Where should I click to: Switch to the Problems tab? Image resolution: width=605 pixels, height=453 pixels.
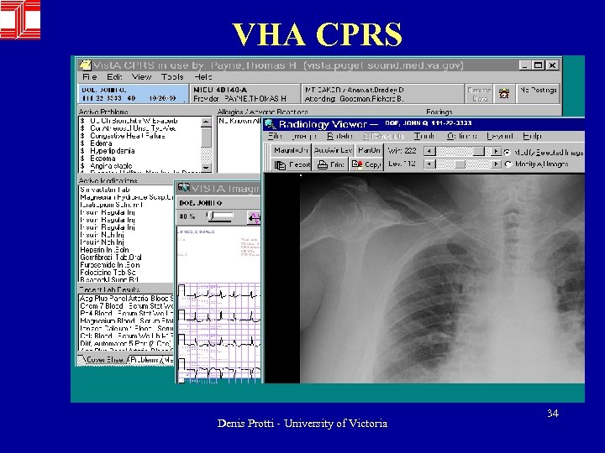click(x=144, y=360)
